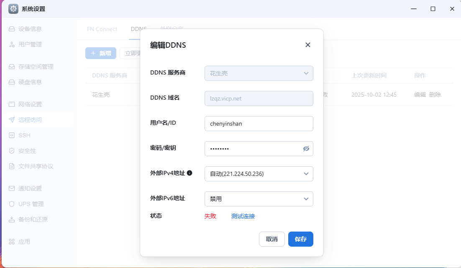The image size is (461, 268).
Task: Switch to the DDNS tab
Action: (138, 29)
